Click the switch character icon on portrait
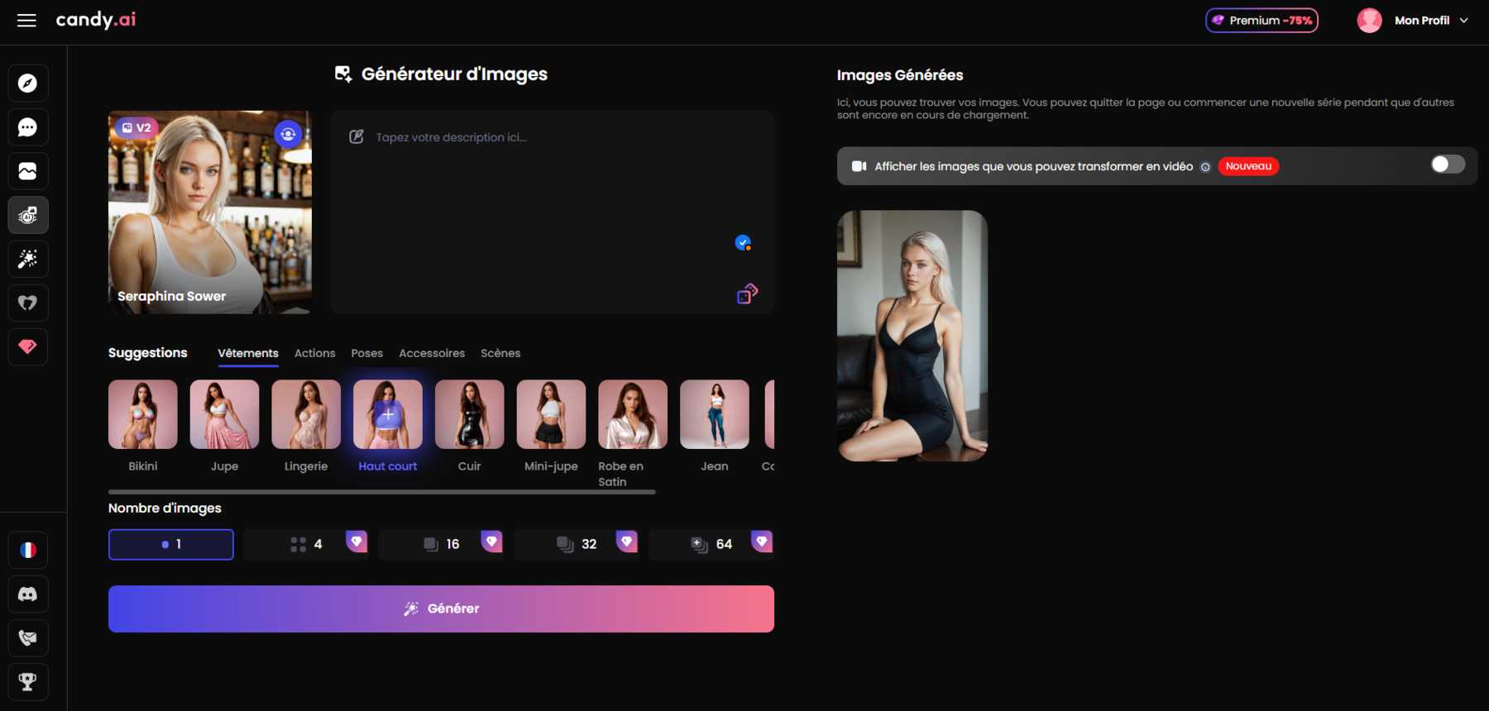1489x711 pixels. click(x=288, y=134)
